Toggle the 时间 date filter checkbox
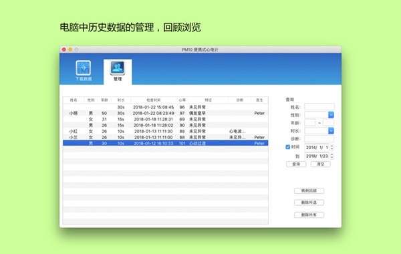This screenshot has height=254, width=401. pyautogui.click(x=287, y=147)
